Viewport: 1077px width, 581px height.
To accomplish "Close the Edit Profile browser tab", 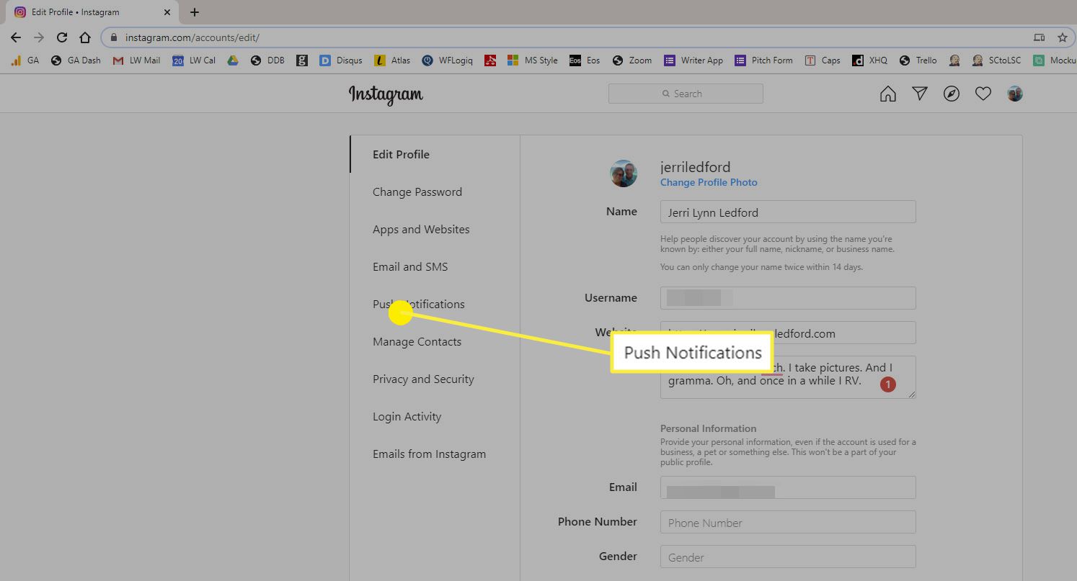I will [x=167, y=12].
